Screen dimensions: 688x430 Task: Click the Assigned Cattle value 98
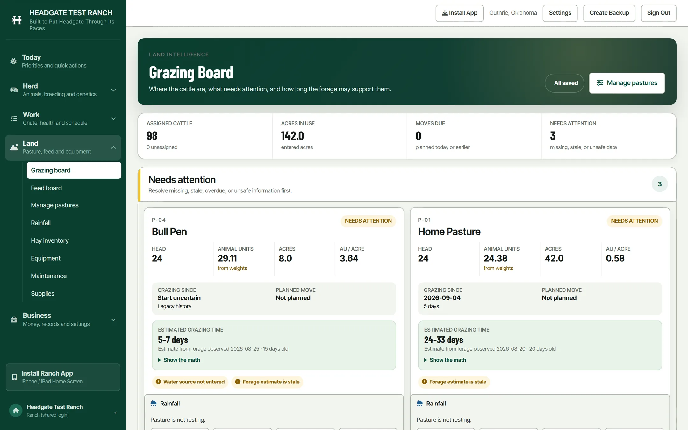pyautogui.click(x=152, y=136)
